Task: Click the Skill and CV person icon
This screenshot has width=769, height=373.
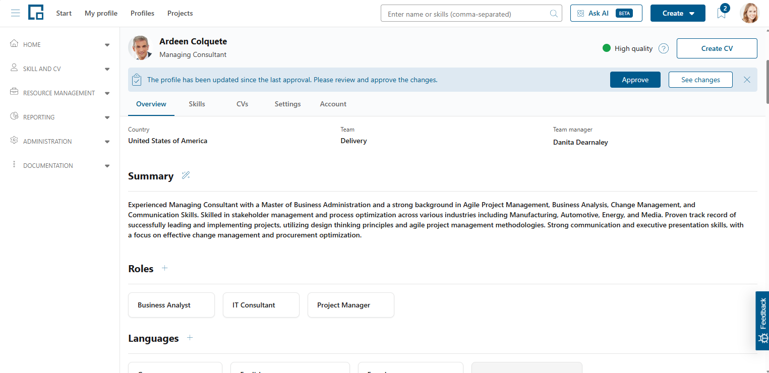Action: (14, 68)
